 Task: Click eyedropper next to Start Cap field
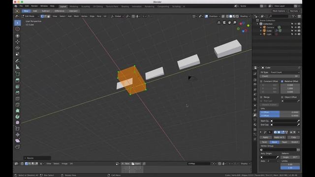tap(298, 121)
